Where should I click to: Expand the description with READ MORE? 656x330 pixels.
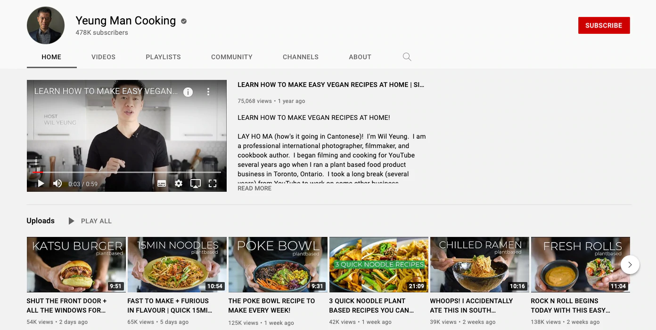[x=254, y=188]
